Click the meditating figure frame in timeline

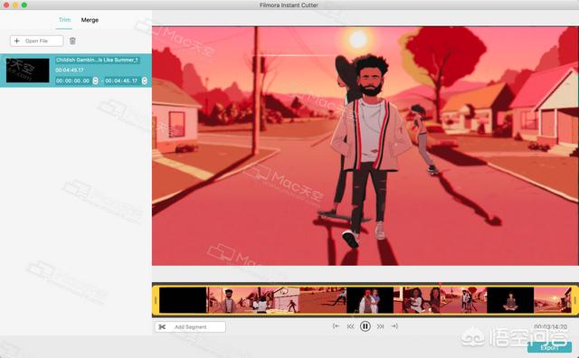510,300
